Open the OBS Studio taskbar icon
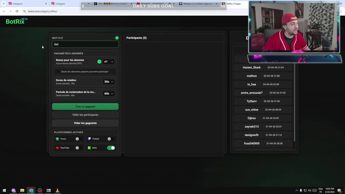 (40, 190)
